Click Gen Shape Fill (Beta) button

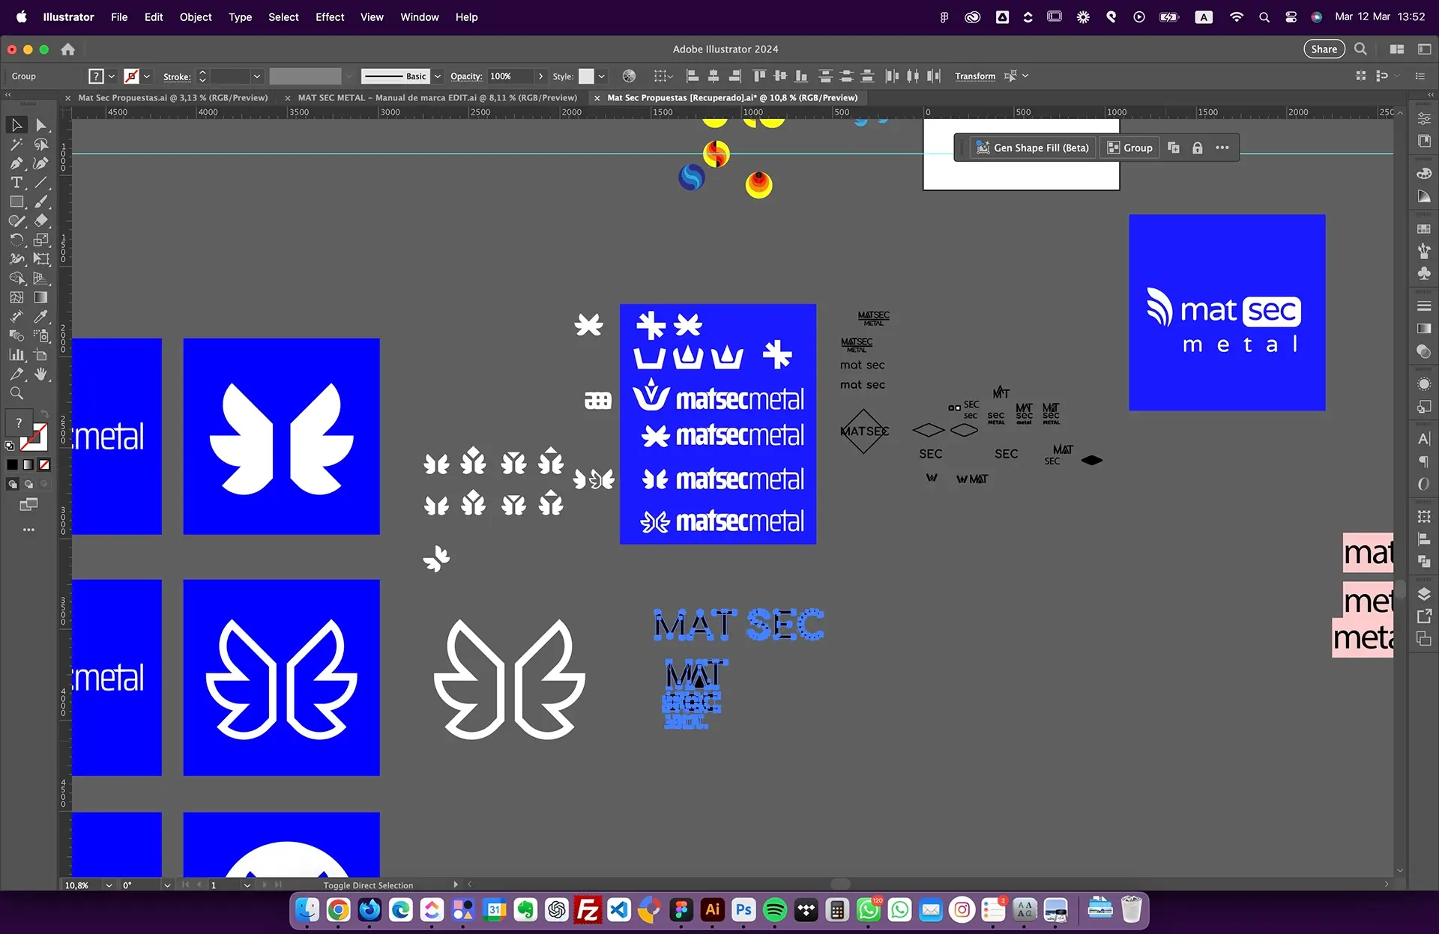coord(1033,148)
